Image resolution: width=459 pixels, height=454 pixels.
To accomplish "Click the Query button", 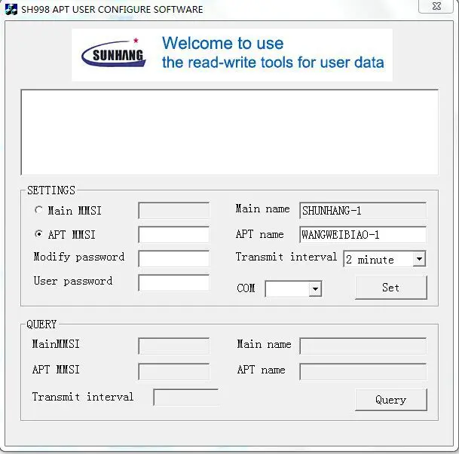I will (x=391, y=400).
